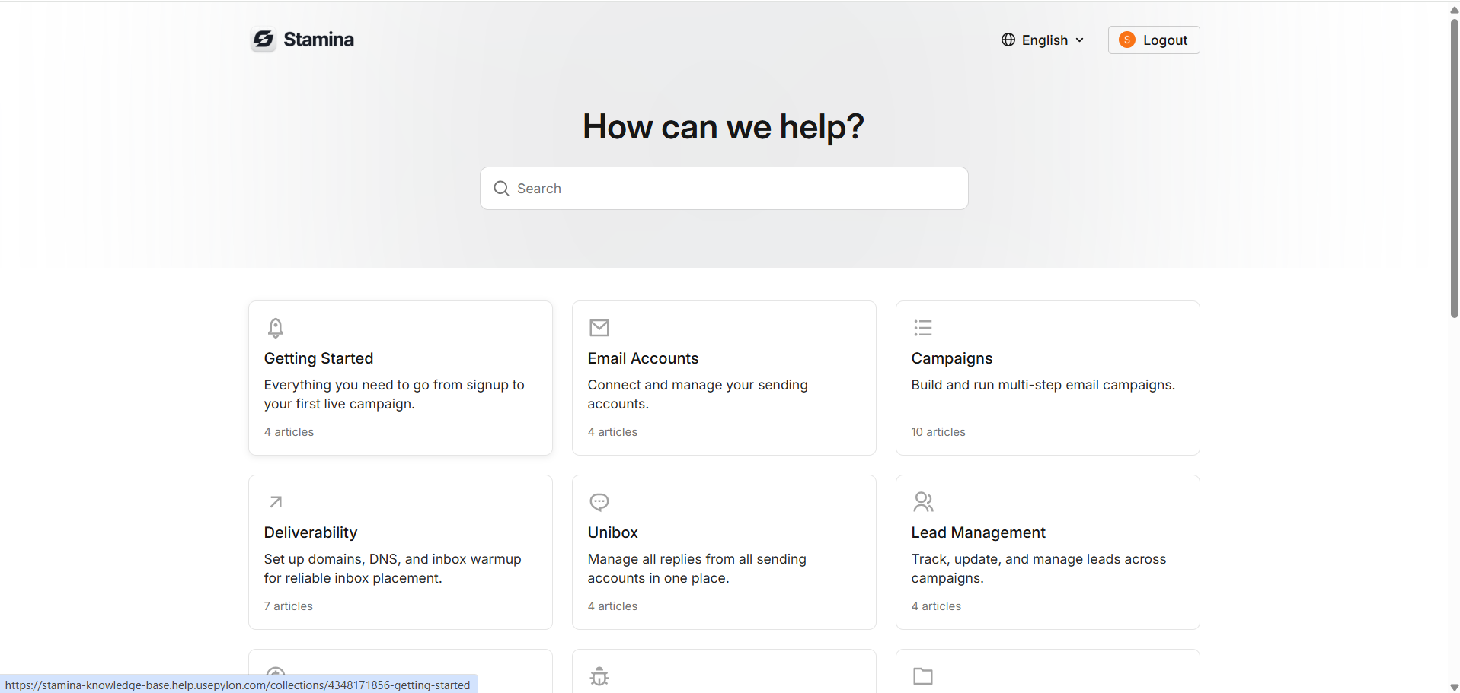The height and width of the screenshot is (693, 1460).
Task: Click the page scrollbar thumb
Action: pos(1454,167)
